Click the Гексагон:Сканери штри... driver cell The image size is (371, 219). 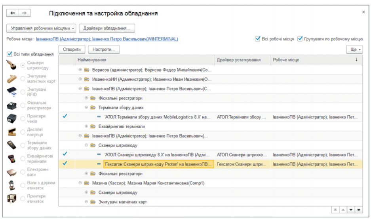(x=242, y=164)
